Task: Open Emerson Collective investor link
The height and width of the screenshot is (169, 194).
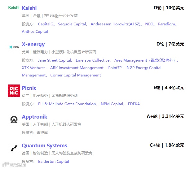Action: tap(93, 60)
